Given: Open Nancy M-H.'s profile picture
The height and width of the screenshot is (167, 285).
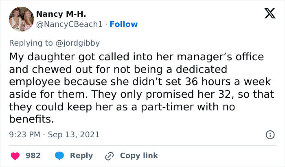Looking at the screenshot, I should coord(20,19).
